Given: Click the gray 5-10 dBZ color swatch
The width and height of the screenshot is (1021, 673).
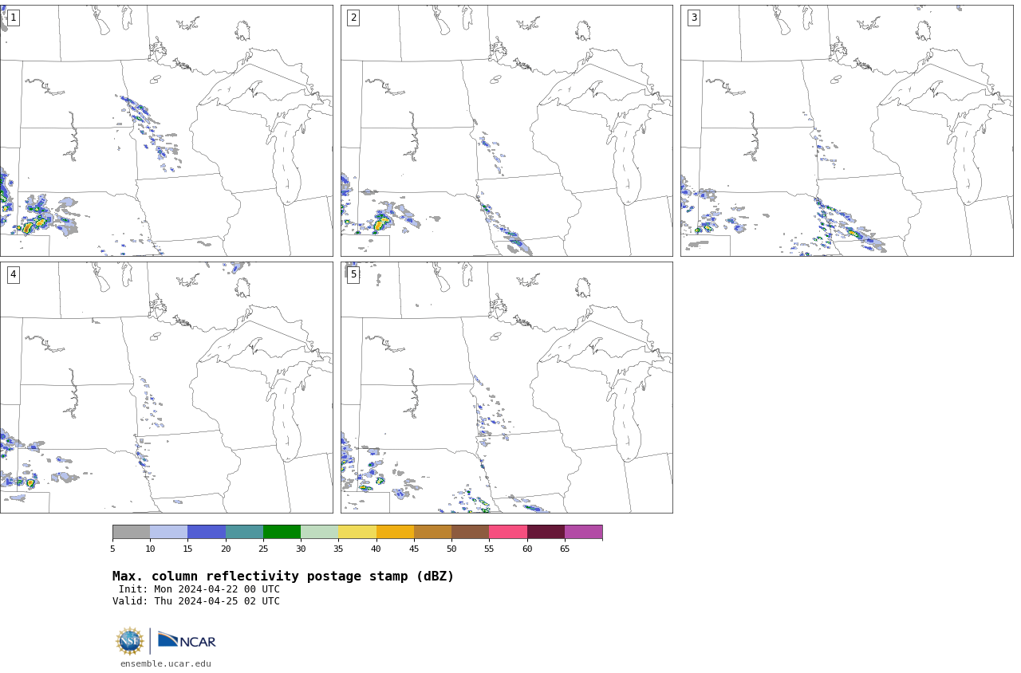Looking at the screenshot, I should (x=131, y=532).
